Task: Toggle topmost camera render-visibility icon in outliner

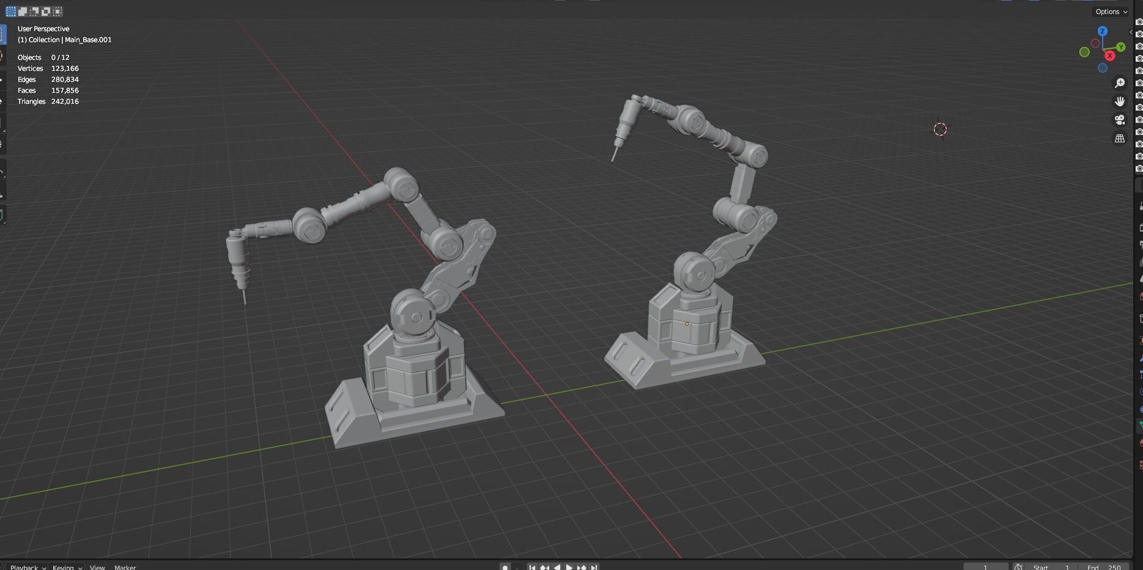Action: pyautogui.click(x=1139, y=22)
